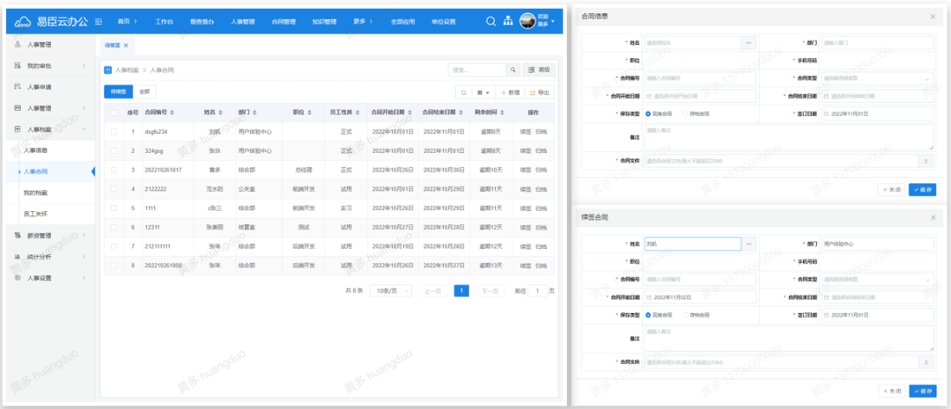Click the 搜索 search input field

point(477,69)
